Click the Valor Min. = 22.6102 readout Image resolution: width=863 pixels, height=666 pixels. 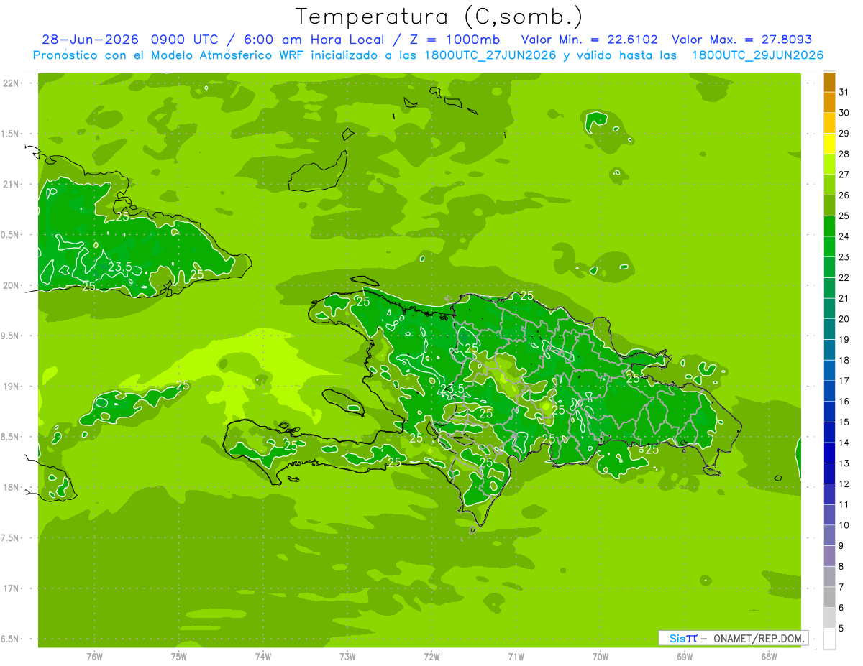[x=589, y=40]
